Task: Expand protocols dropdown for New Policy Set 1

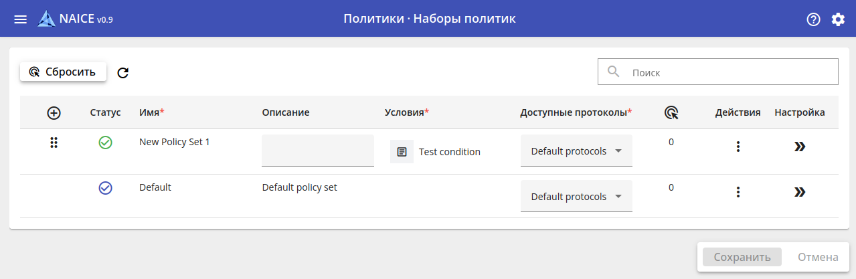Action: [x=576, y=151]
